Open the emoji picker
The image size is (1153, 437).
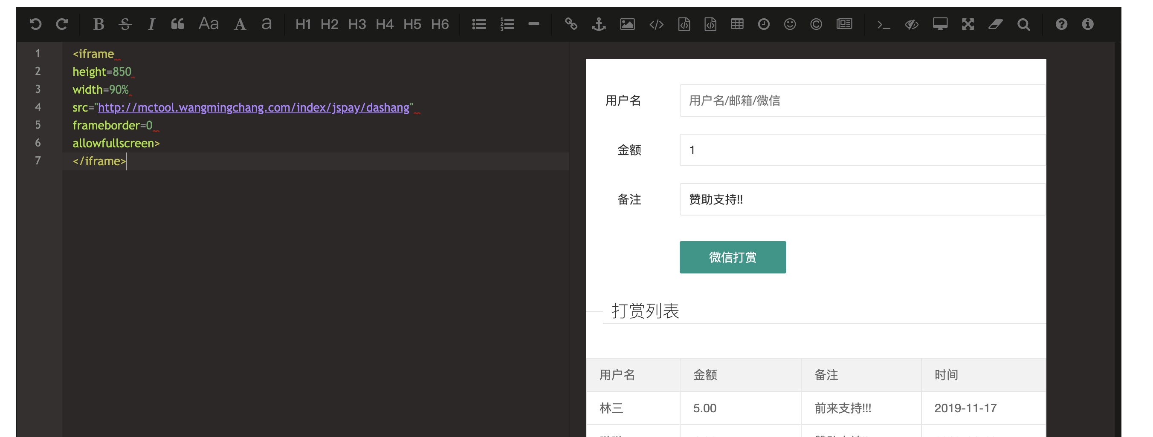point(790,24)
